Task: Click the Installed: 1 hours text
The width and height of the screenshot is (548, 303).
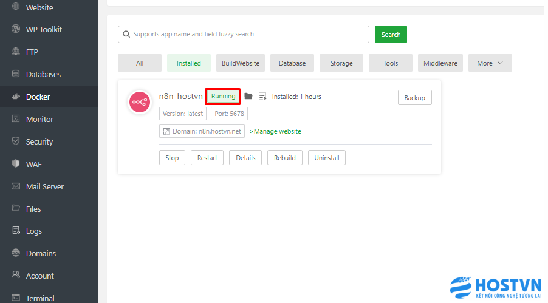Action: pos(296,97)
